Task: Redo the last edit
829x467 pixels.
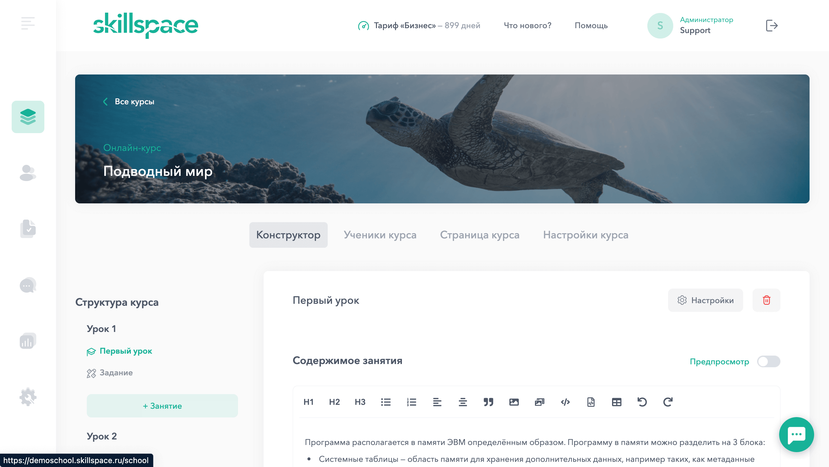Action: (668, 402)
